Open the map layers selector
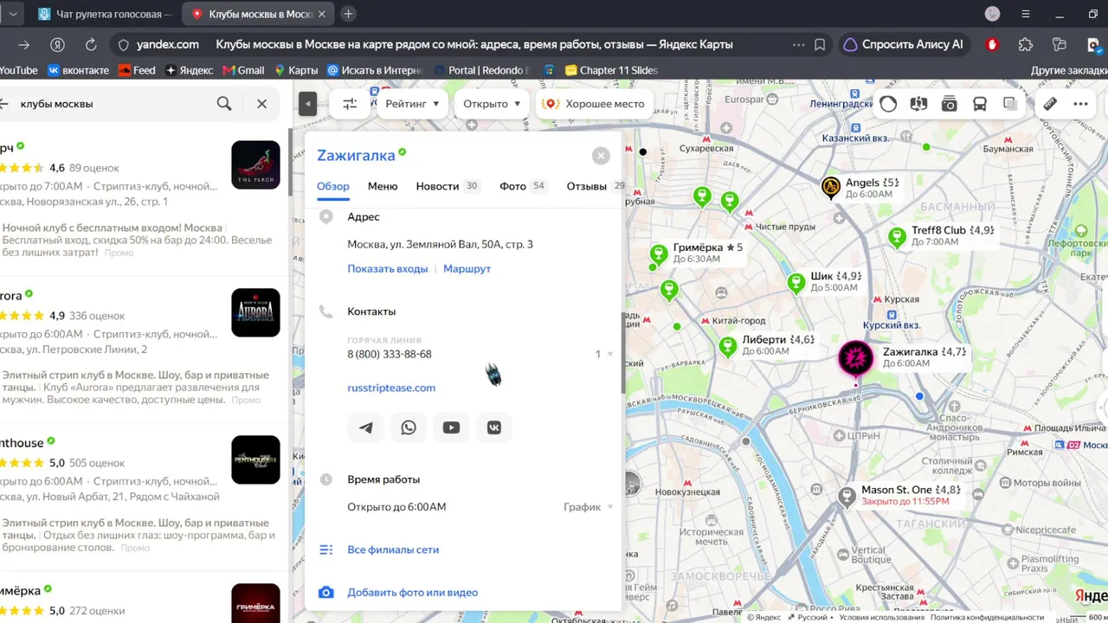Viewport: 1108px width, 623px height. [x=1010, y=104]
